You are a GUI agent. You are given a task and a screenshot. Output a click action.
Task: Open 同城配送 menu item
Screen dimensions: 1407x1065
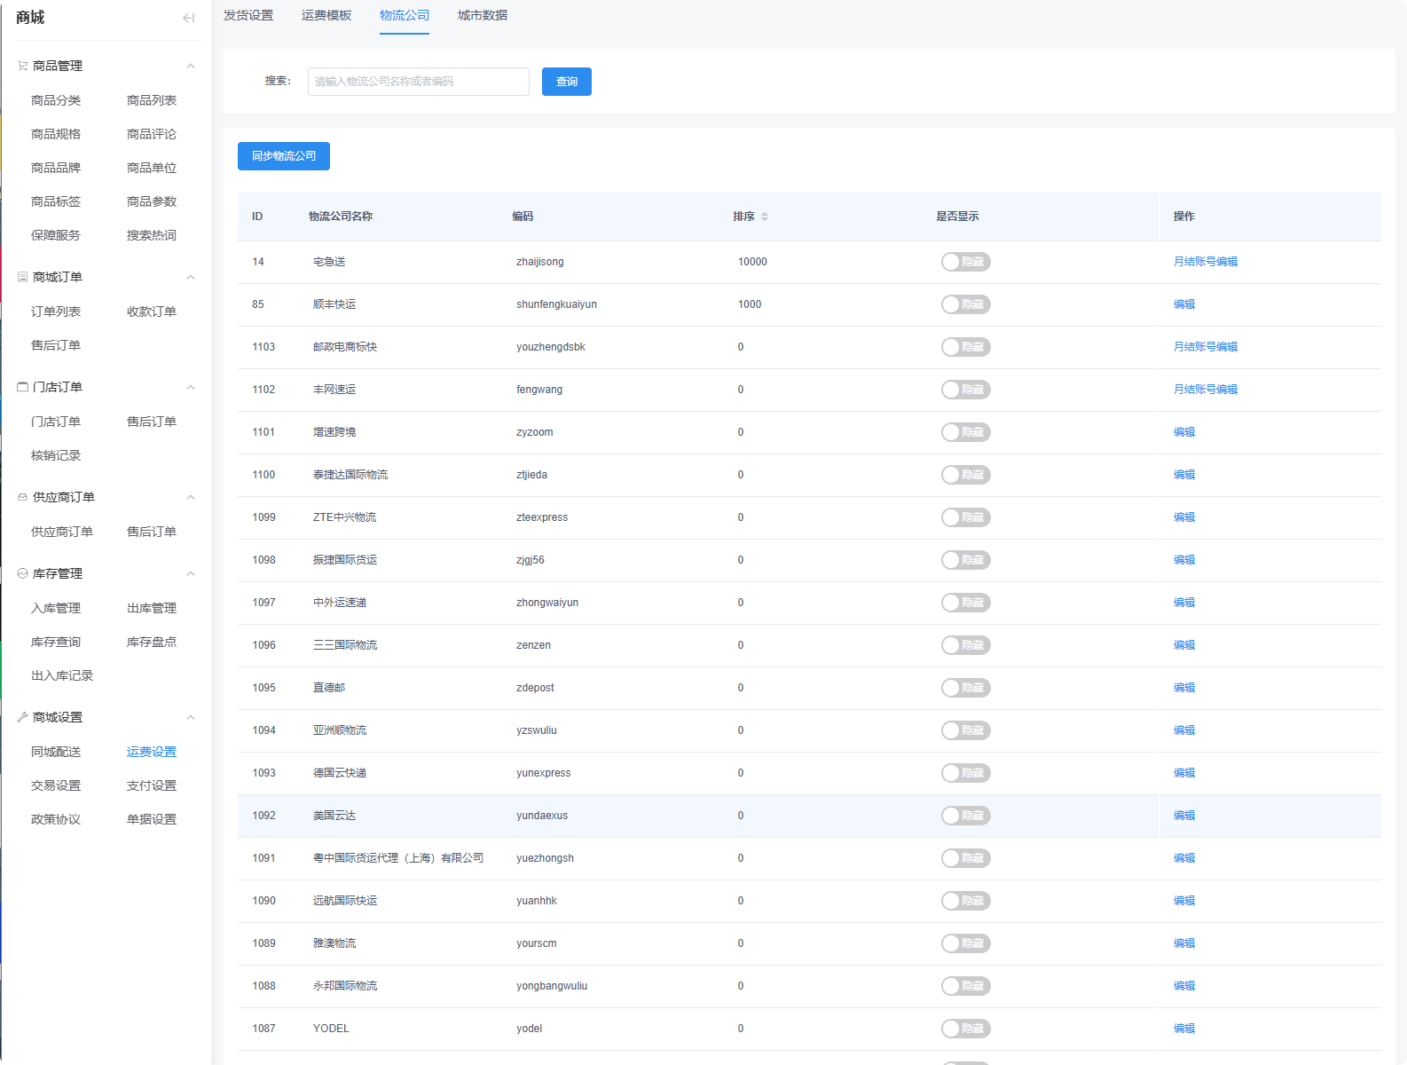56,752
